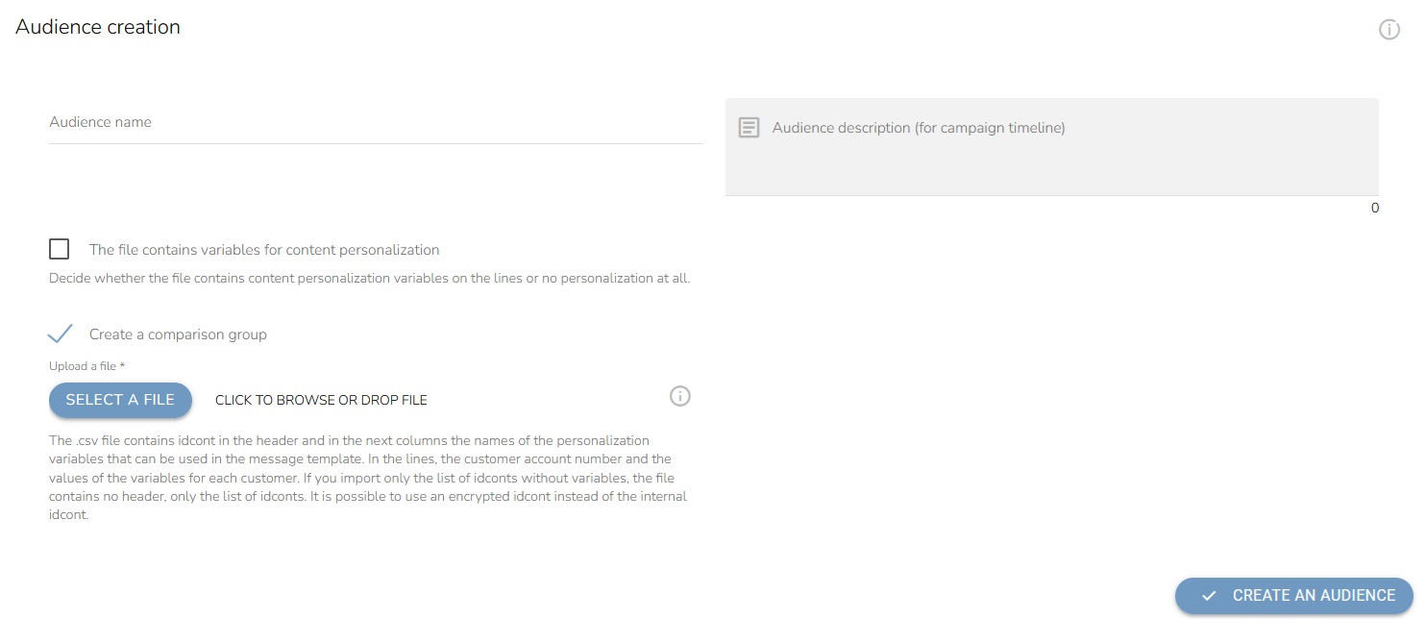Click 'CLICK TO BROWSE OR DROP FILE' text
The image size is (1424, 619).
[x=321, y=400]
